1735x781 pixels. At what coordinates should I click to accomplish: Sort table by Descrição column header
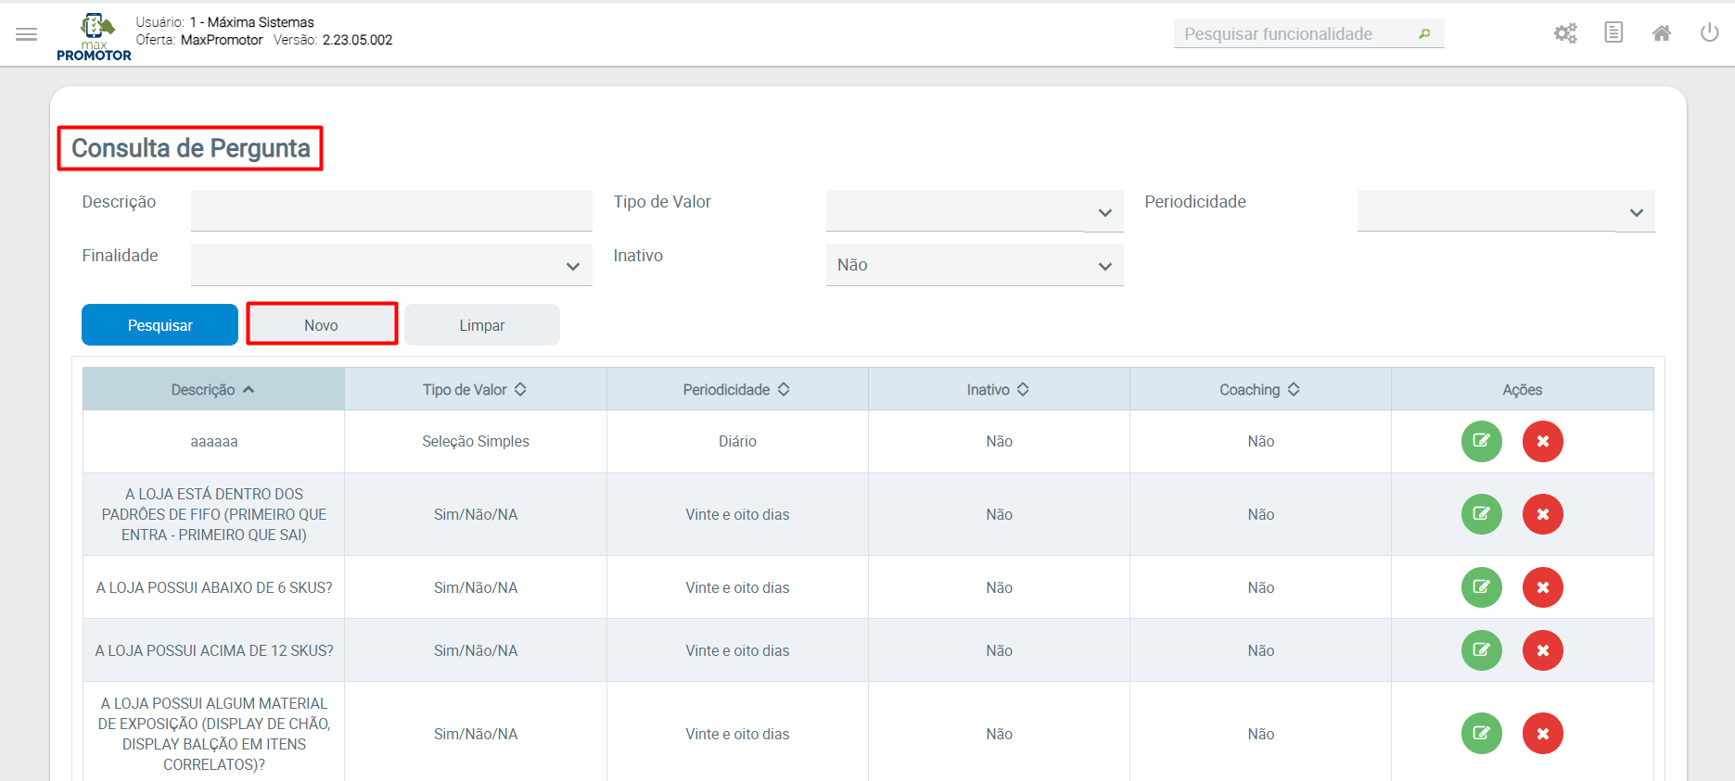pos(213,390)
